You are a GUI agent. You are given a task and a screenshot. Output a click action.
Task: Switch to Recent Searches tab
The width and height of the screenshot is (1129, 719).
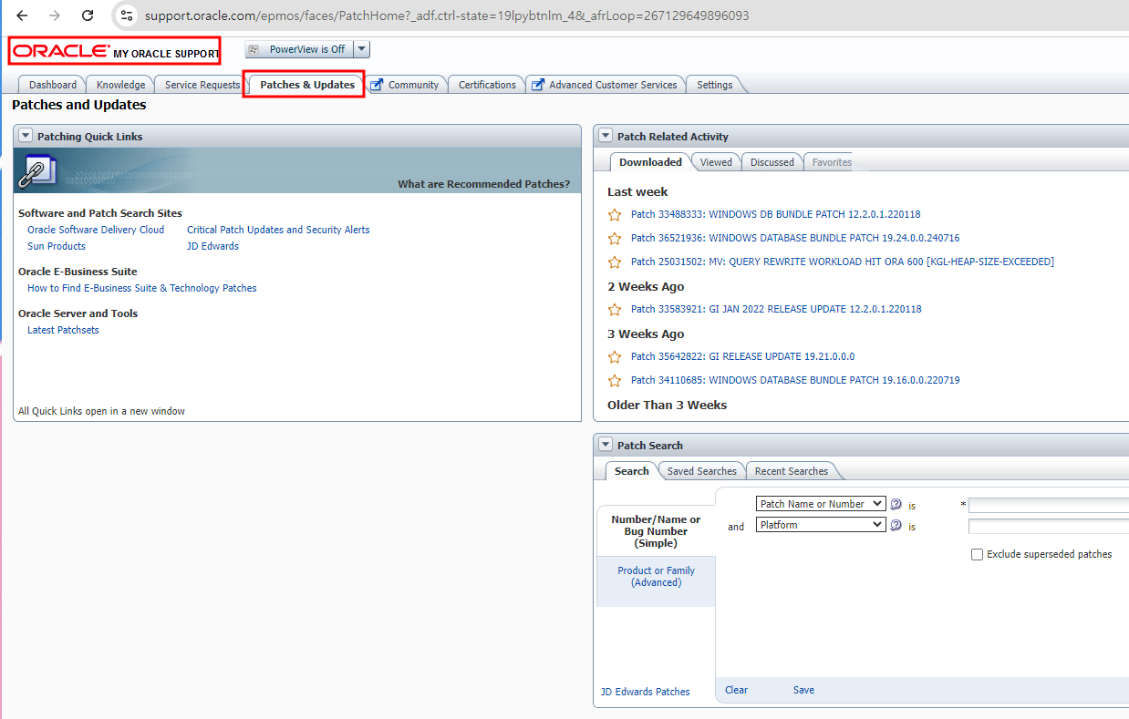tap(792, 471)
